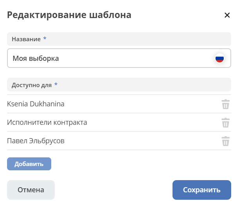
Task: Click the asterisk next to Доступно для
Action: tap(56, 84)
